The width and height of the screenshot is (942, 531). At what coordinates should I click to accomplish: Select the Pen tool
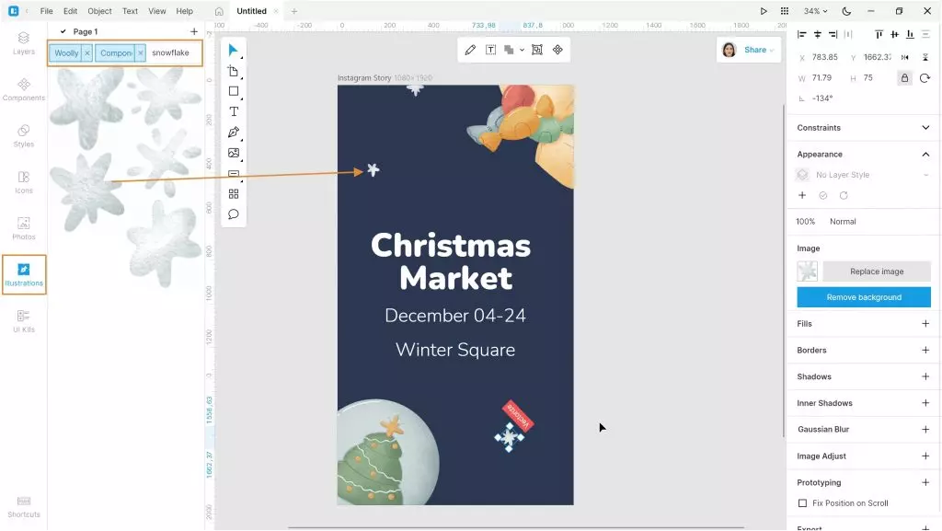pos(233,133)
